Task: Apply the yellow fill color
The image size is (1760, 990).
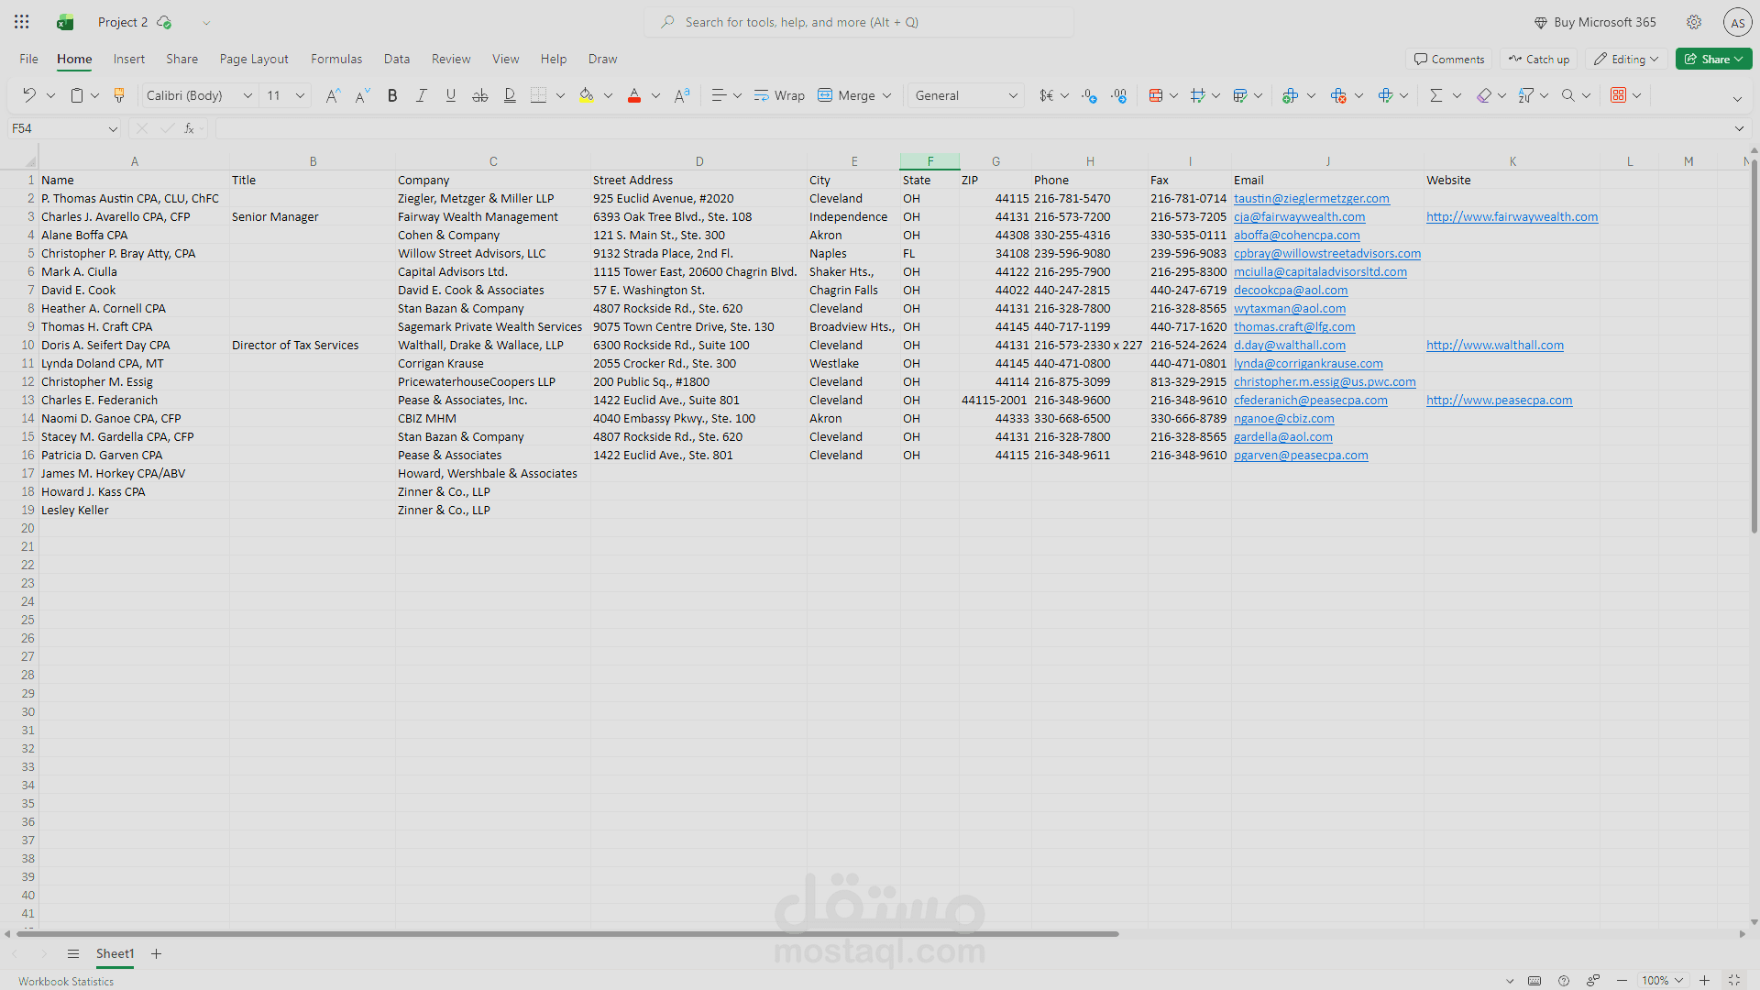Action: 587,95
